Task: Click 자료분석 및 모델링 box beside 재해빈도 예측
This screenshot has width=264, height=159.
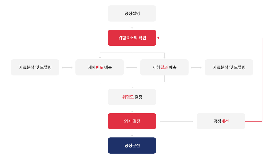Action: coord(35,67)
